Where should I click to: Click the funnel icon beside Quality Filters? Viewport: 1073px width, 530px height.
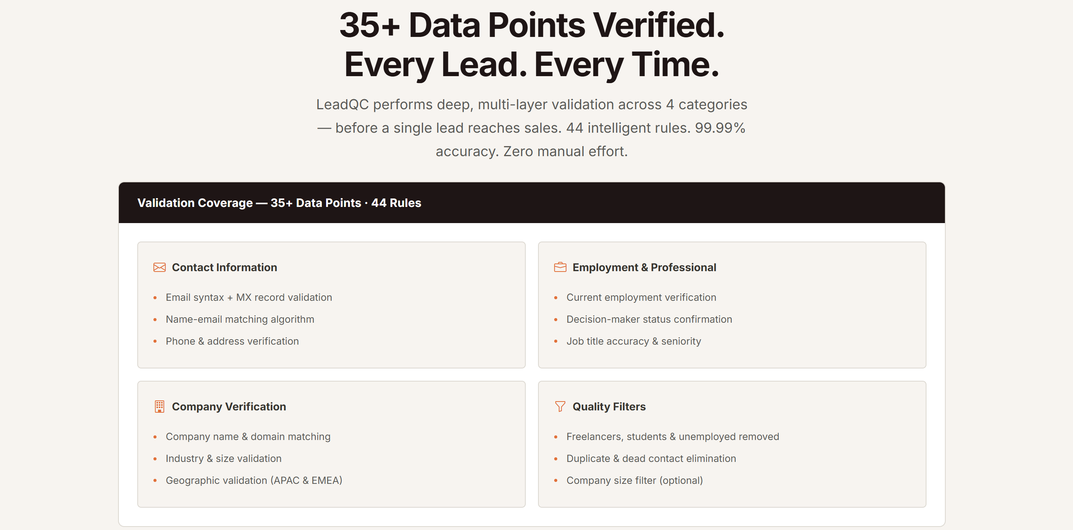tap(560, 406)
